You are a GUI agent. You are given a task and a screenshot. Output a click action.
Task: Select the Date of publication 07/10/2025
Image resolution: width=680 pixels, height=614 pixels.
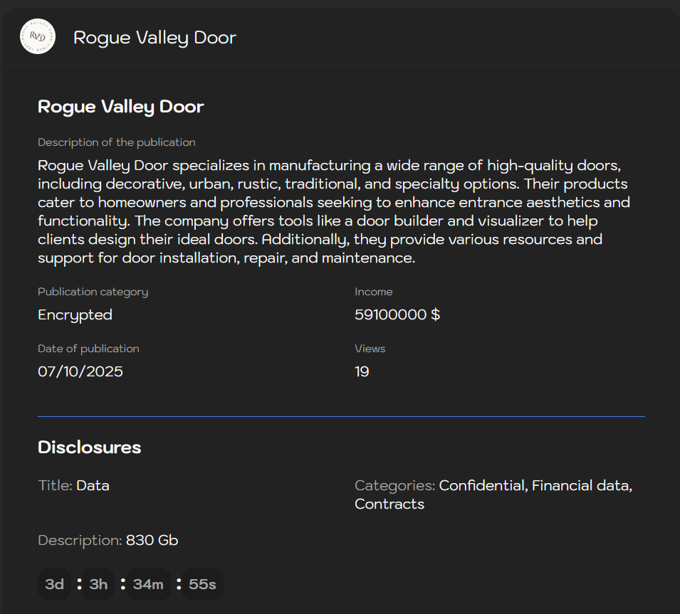pos(80,371)
